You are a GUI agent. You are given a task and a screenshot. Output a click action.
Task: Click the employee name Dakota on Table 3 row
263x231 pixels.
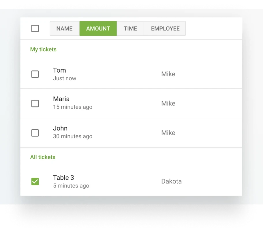coord(171,181)
